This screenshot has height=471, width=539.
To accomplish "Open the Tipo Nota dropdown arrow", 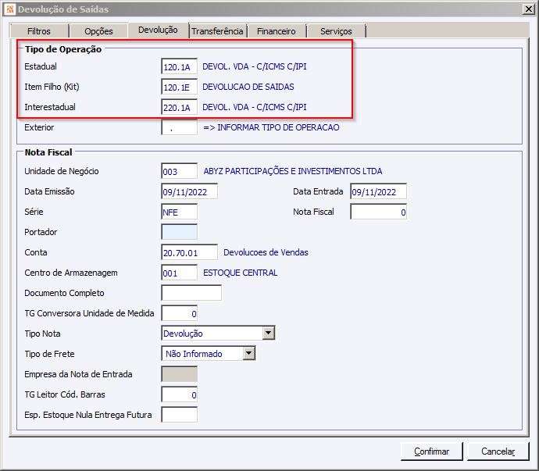I will pyautogui.click(x=269, y=334).
